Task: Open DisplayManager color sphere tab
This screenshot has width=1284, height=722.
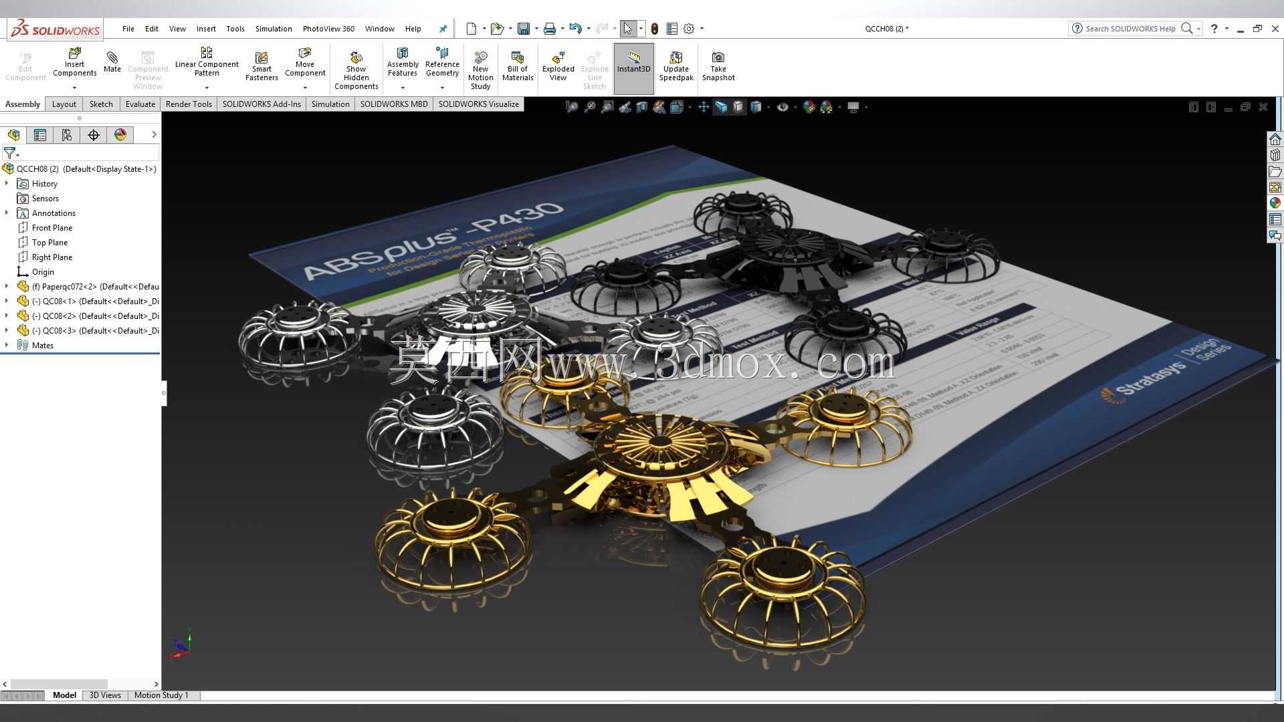Action: click(x=120, y=135)
